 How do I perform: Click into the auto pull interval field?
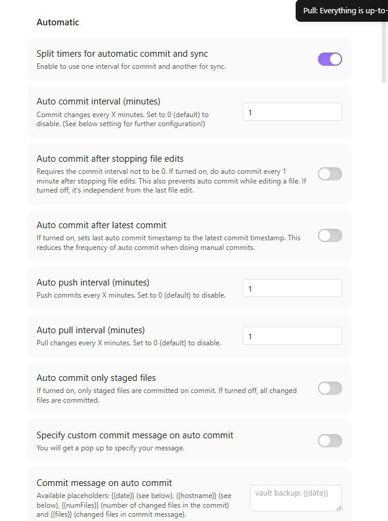292,336
